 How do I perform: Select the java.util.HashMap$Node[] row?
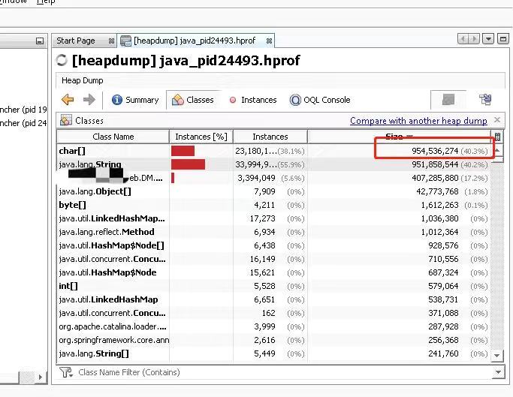273,245
